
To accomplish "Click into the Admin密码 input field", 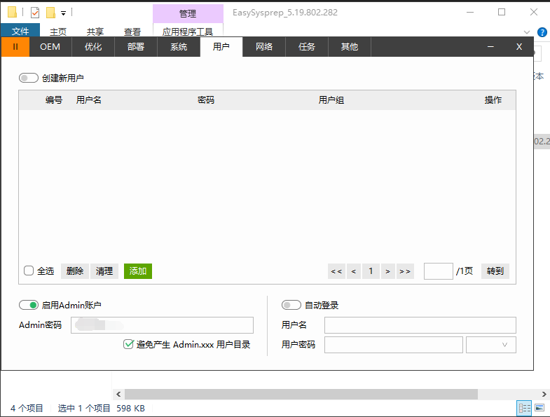I will [162, 325].
